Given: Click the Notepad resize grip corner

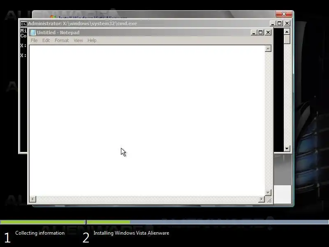Looking at the screenshot, I should [x=269, y=200].
